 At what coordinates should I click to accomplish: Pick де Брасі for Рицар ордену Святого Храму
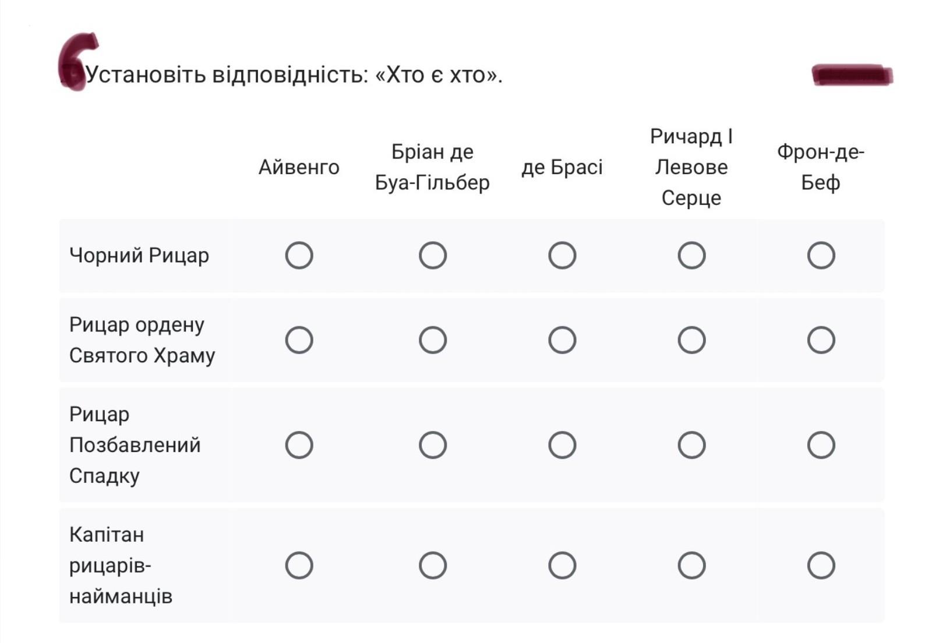562,340
